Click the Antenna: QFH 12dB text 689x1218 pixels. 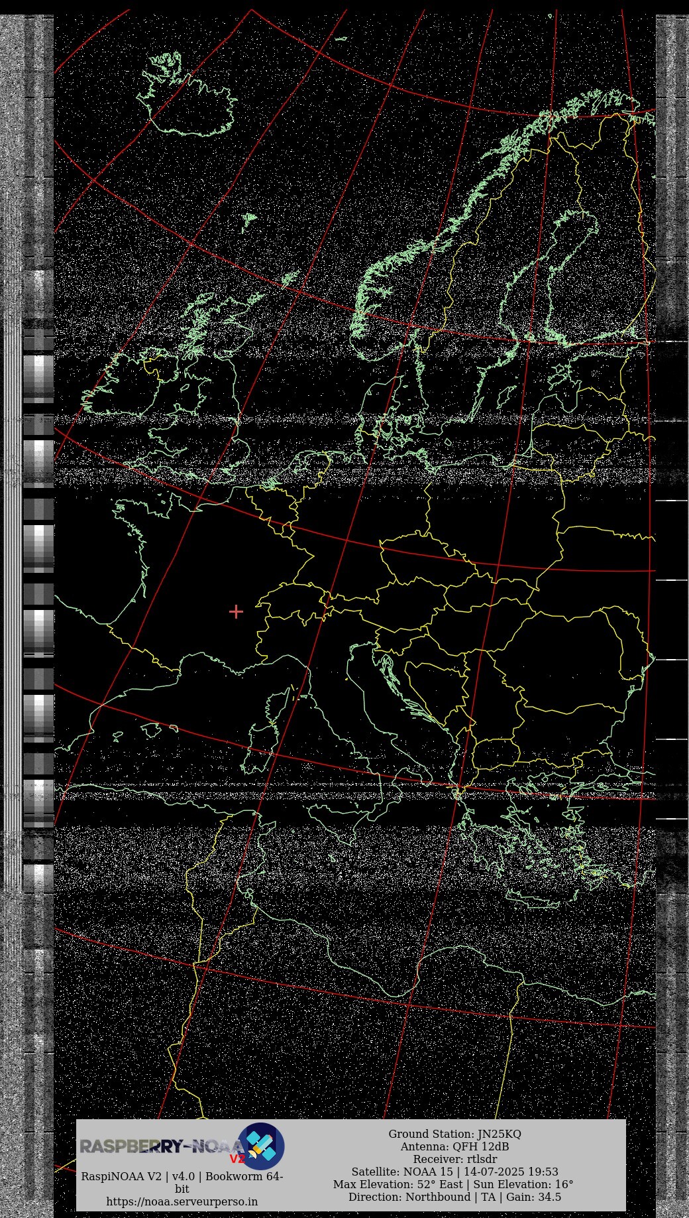pos(454,1146)
